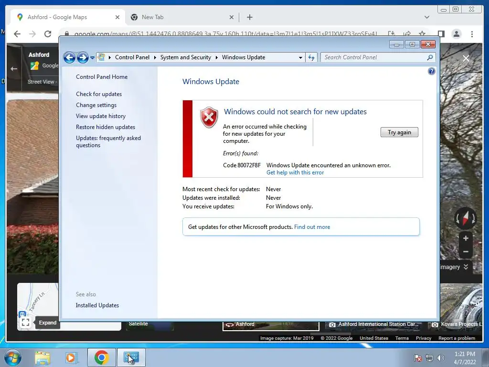The height and width of the screenshot is (367, 489).
Task: Open Updates: frequently asked questions
Action: pos(108,141)
